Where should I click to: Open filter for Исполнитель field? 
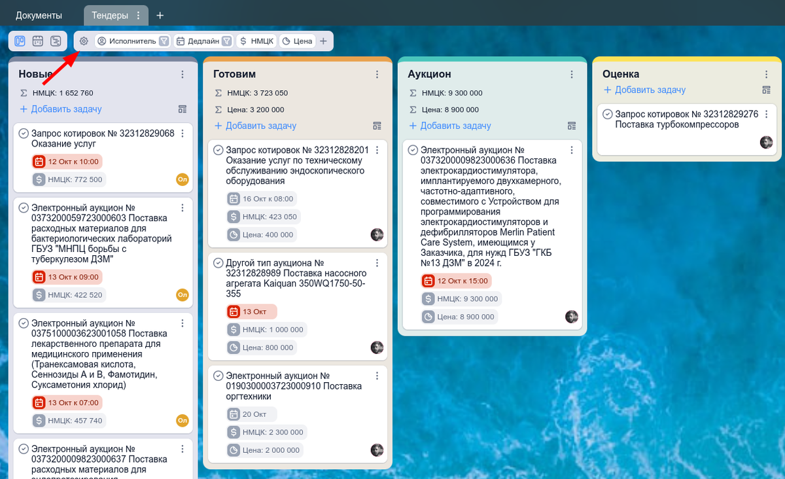tap(164, 41)
